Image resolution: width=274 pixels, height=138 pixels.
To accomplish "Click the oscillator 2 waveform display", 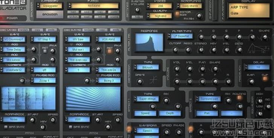I will 93,99.
